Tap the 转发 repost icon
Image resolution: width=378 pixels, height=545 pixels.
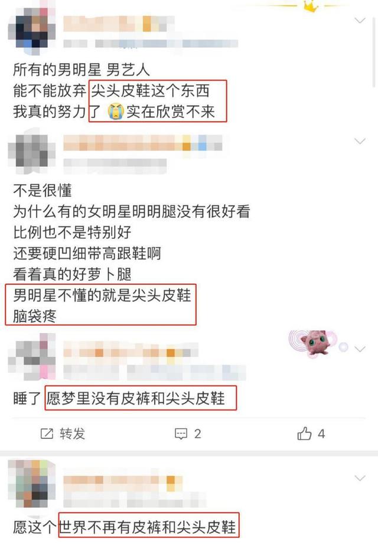47,434
